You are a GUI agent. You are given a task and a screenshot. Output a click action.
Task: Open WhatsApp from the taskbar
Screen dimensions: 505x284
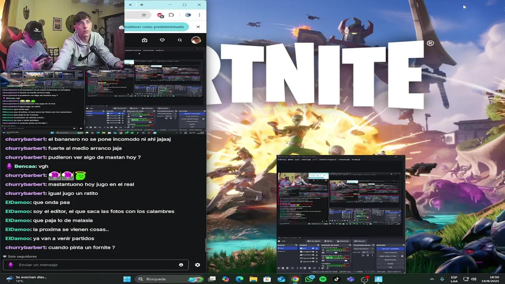[309, 279]
